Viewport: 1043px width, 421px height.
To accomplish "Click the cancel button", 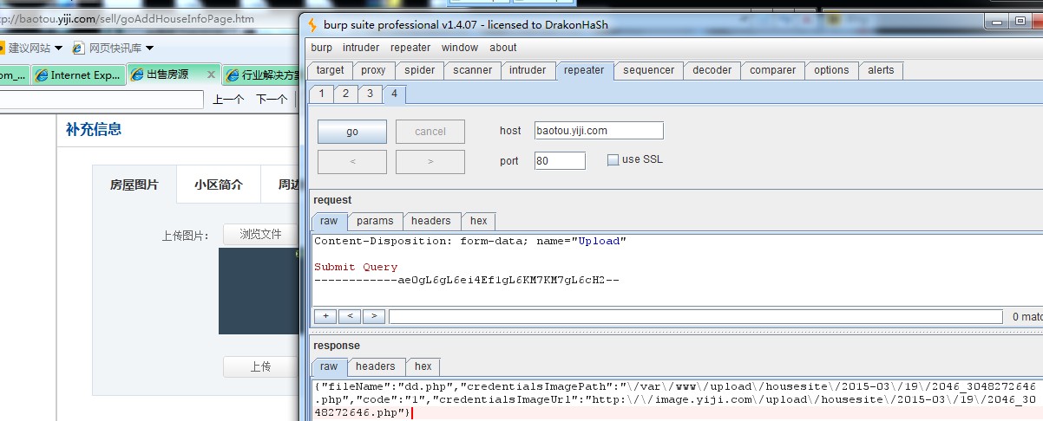I will point(430,132).
